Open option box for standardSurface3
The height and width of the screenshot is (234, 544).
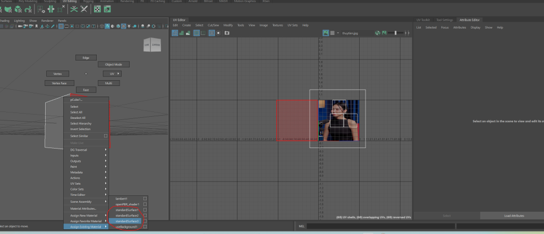click(144, 221)
